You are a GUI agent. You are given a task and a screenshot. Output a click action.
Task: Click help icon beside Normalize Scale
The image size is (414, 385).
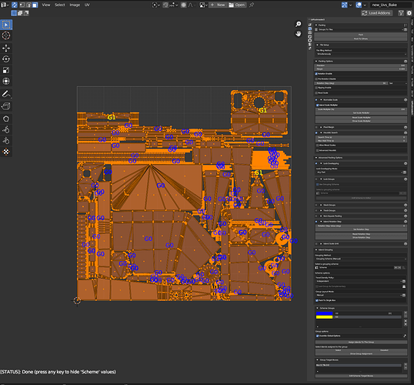point(406,100)
